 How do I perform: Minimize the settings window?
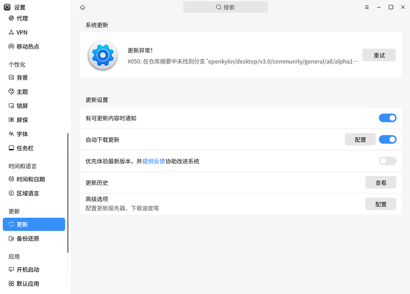(379, 7)
